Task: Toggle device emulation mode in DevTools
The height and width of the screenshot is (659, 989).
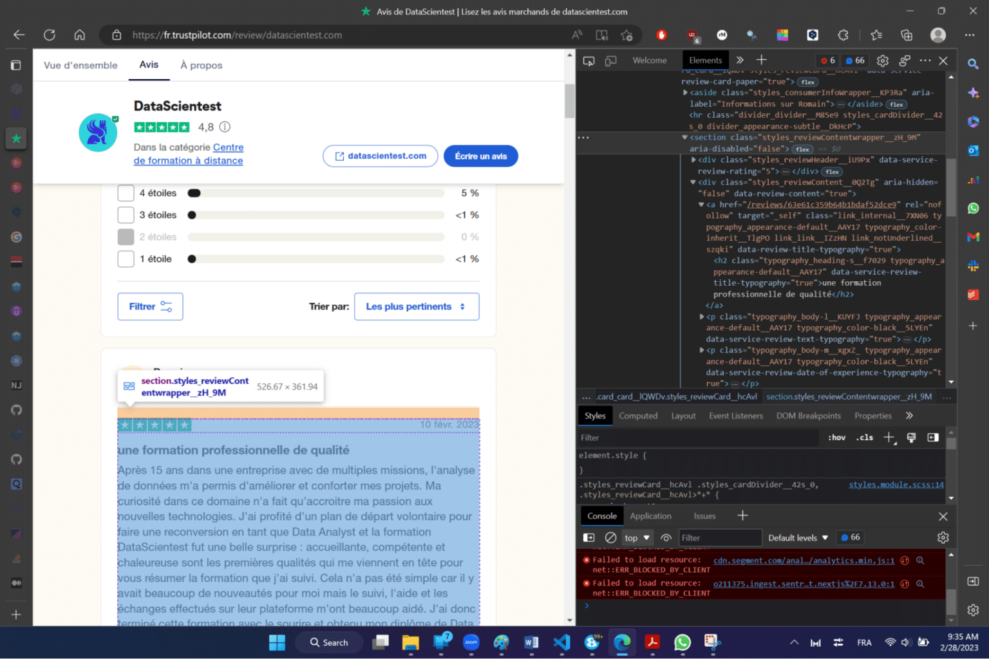Action: tap(610, 60)
